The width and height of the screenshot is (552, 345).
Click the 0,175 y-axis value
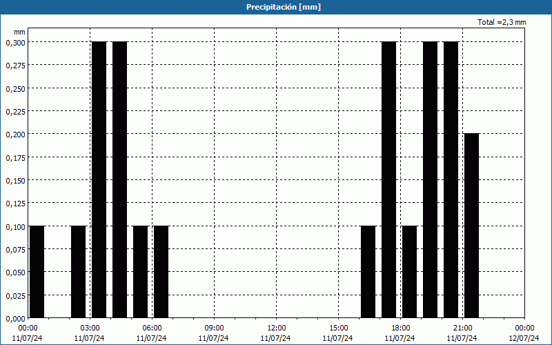click(15, 158)
